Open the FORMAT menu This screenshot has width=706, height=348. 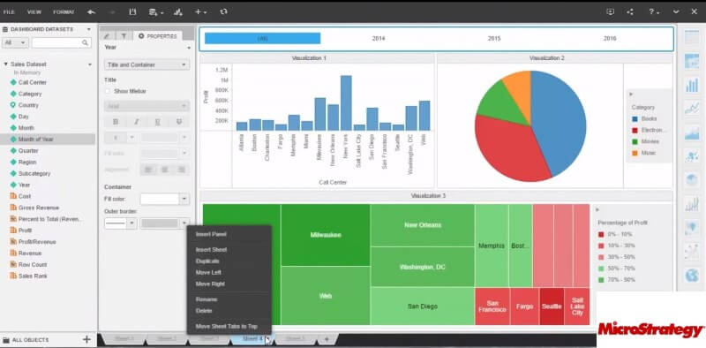[x=64, y=12]
